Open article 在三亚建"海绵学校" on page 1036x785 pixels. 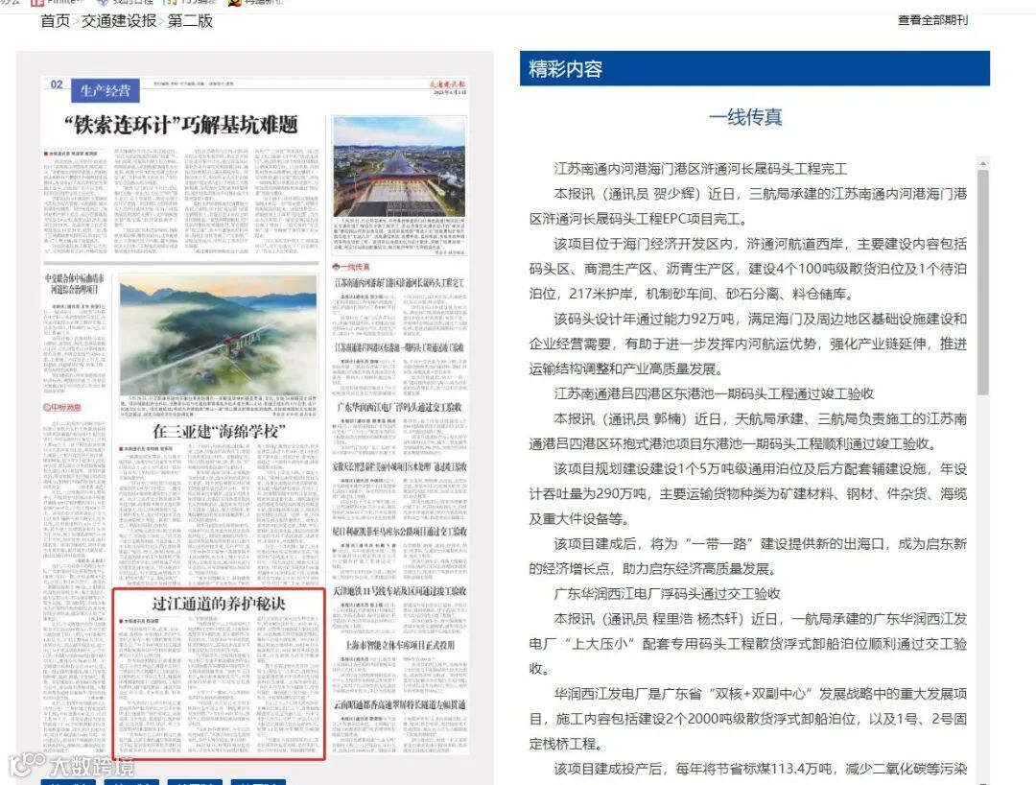tap(220, 432)
